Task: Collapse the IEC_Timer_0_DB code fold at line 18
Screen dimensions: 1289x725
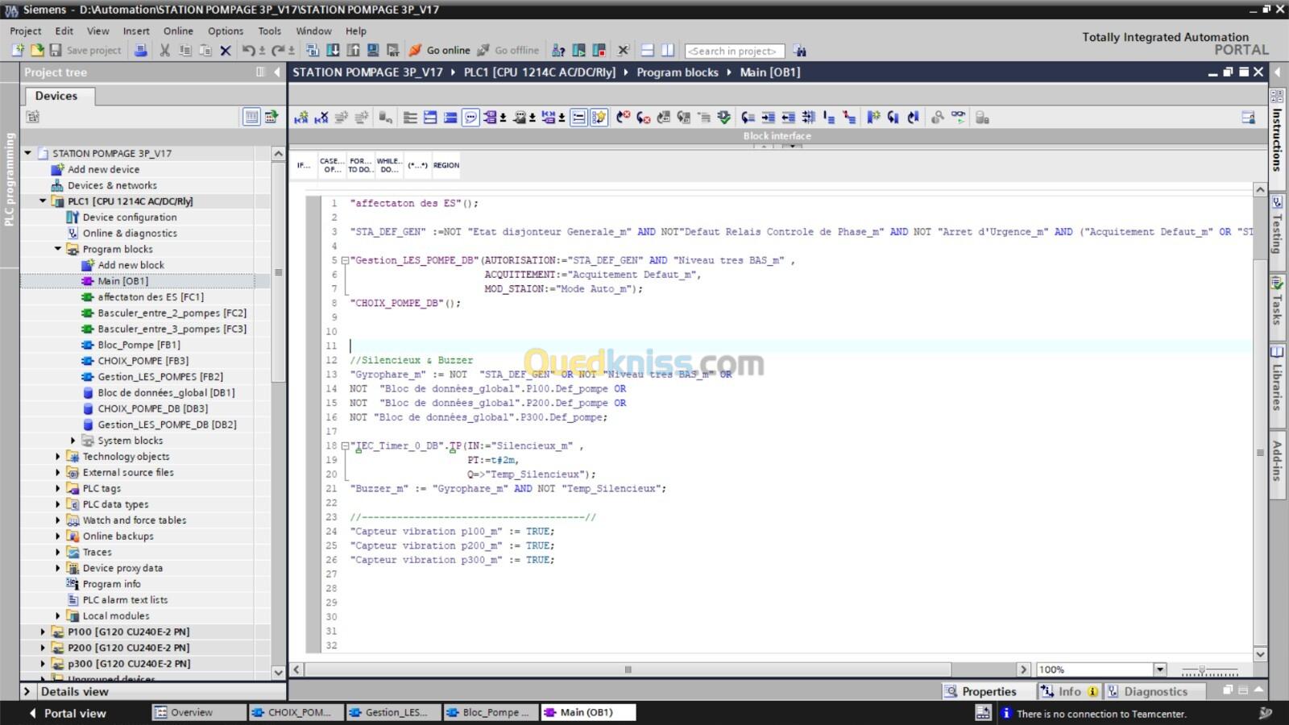Action: coord(345,445)
